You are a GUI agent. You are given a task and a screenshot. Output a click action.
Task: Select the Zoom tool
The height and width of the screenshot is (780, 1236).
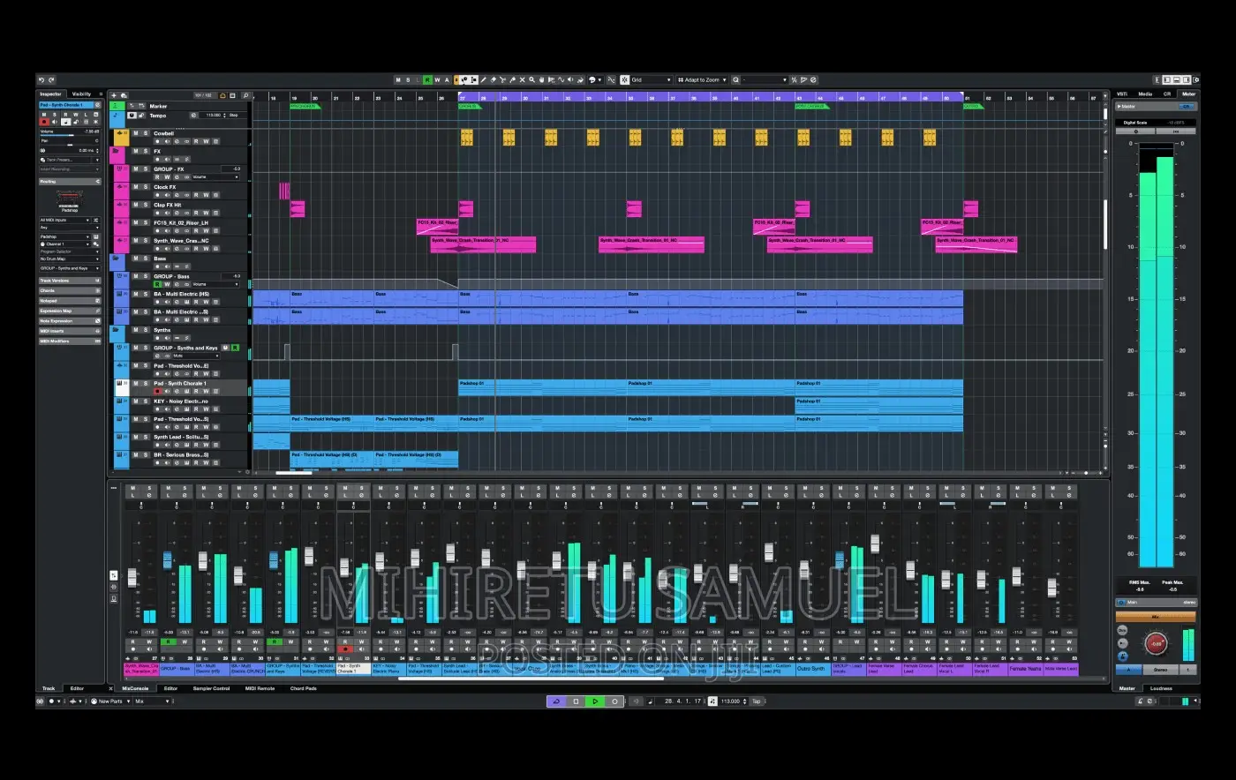point(531,79)
